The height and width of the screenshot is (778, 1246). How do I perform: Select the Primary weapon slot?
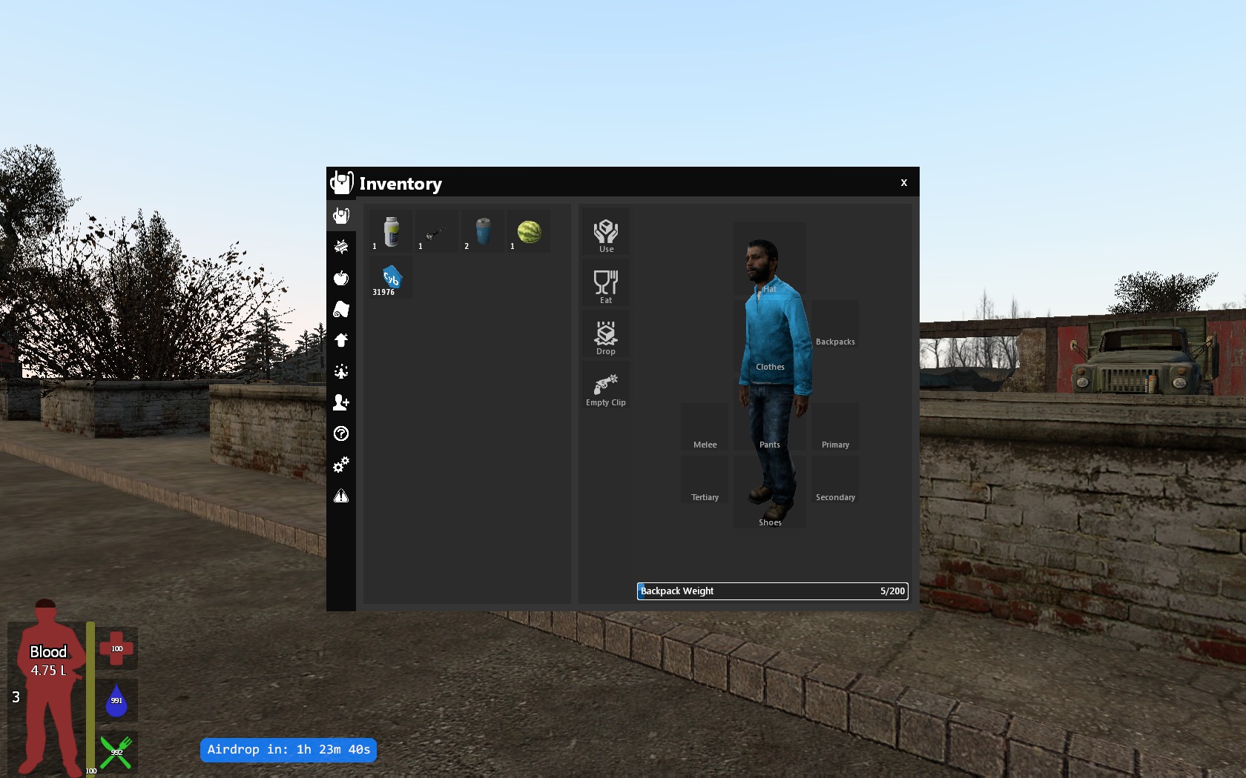835,427
